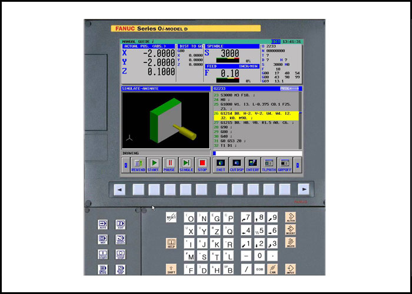Select program line 23 S3000 M3 F10.

256,95
